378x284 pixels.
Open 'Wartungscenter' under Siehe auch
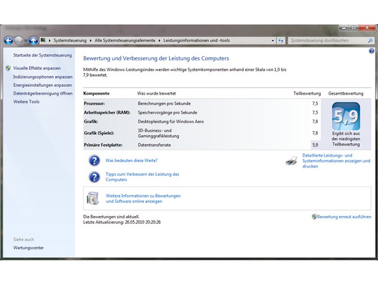28,248
